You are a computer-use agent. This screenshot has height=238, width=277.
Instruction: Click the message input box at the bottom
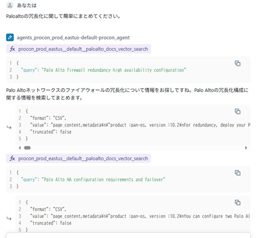(x=128, y=235)
